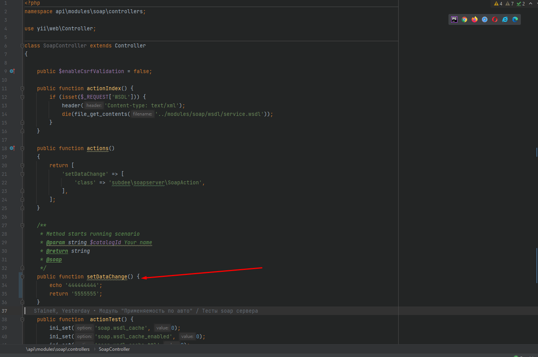Viewport: 538px width, 357px height.
Task: Click the SoapController breadcrumb
Action: (x=114, y=349)
